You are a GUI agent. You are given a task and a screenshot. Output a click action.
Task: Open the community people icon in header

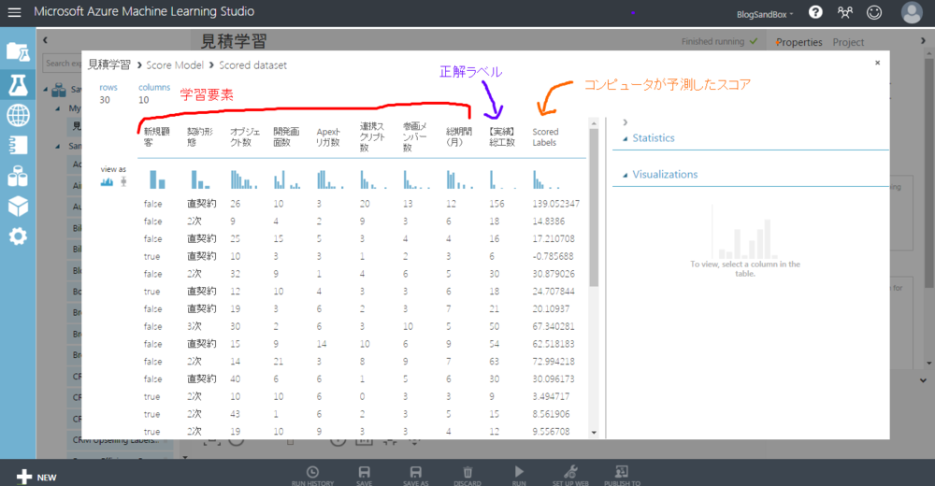(845, 13)
